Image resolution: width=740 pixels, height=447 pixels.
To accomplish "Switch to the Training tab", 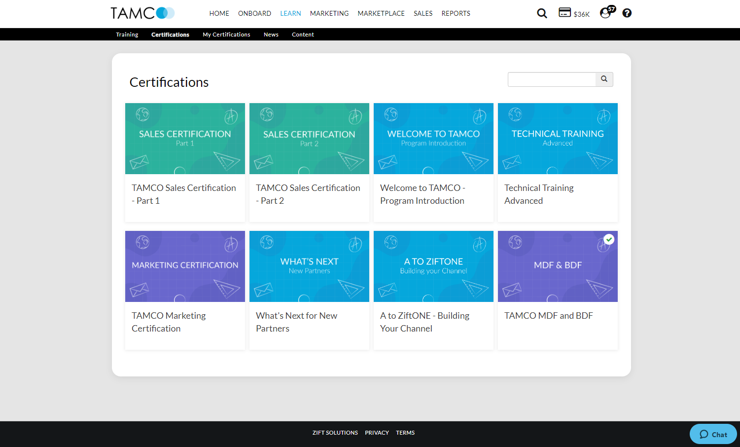I will coord(127,35).
